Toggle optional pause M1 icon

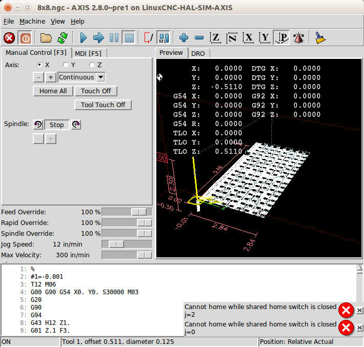pyautogui.click(x=164, y=38)
